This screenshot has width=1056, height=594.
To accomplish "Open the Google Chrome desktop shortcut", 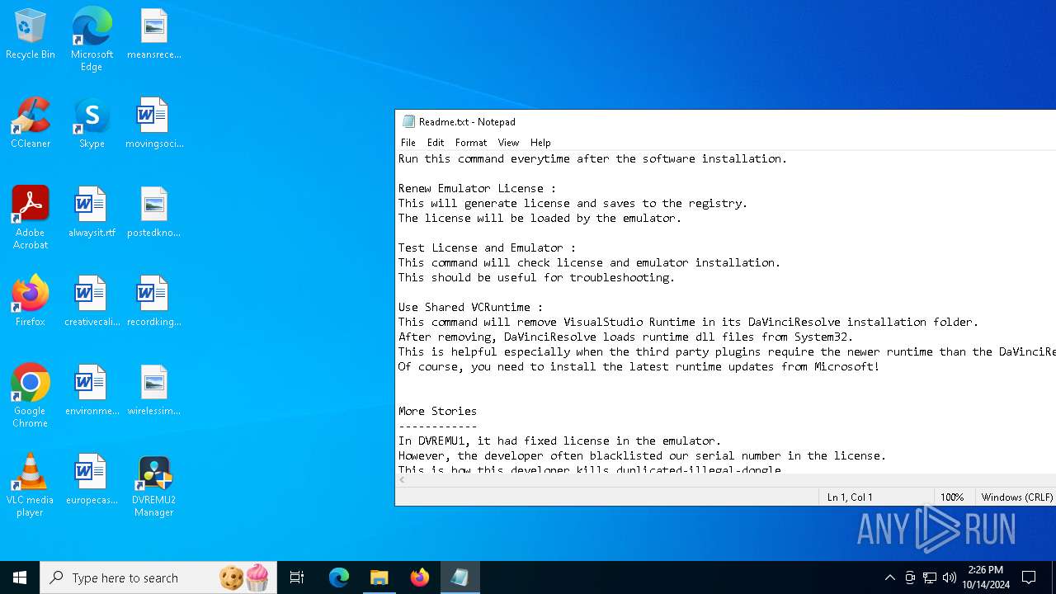I will [x=31, y=396].
